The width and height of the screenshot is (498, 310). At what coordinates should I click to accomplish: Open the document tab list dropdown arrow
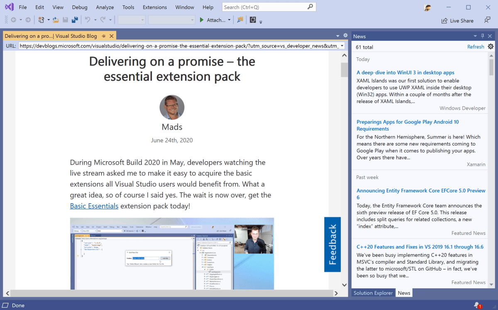click(x=338, y=36)
